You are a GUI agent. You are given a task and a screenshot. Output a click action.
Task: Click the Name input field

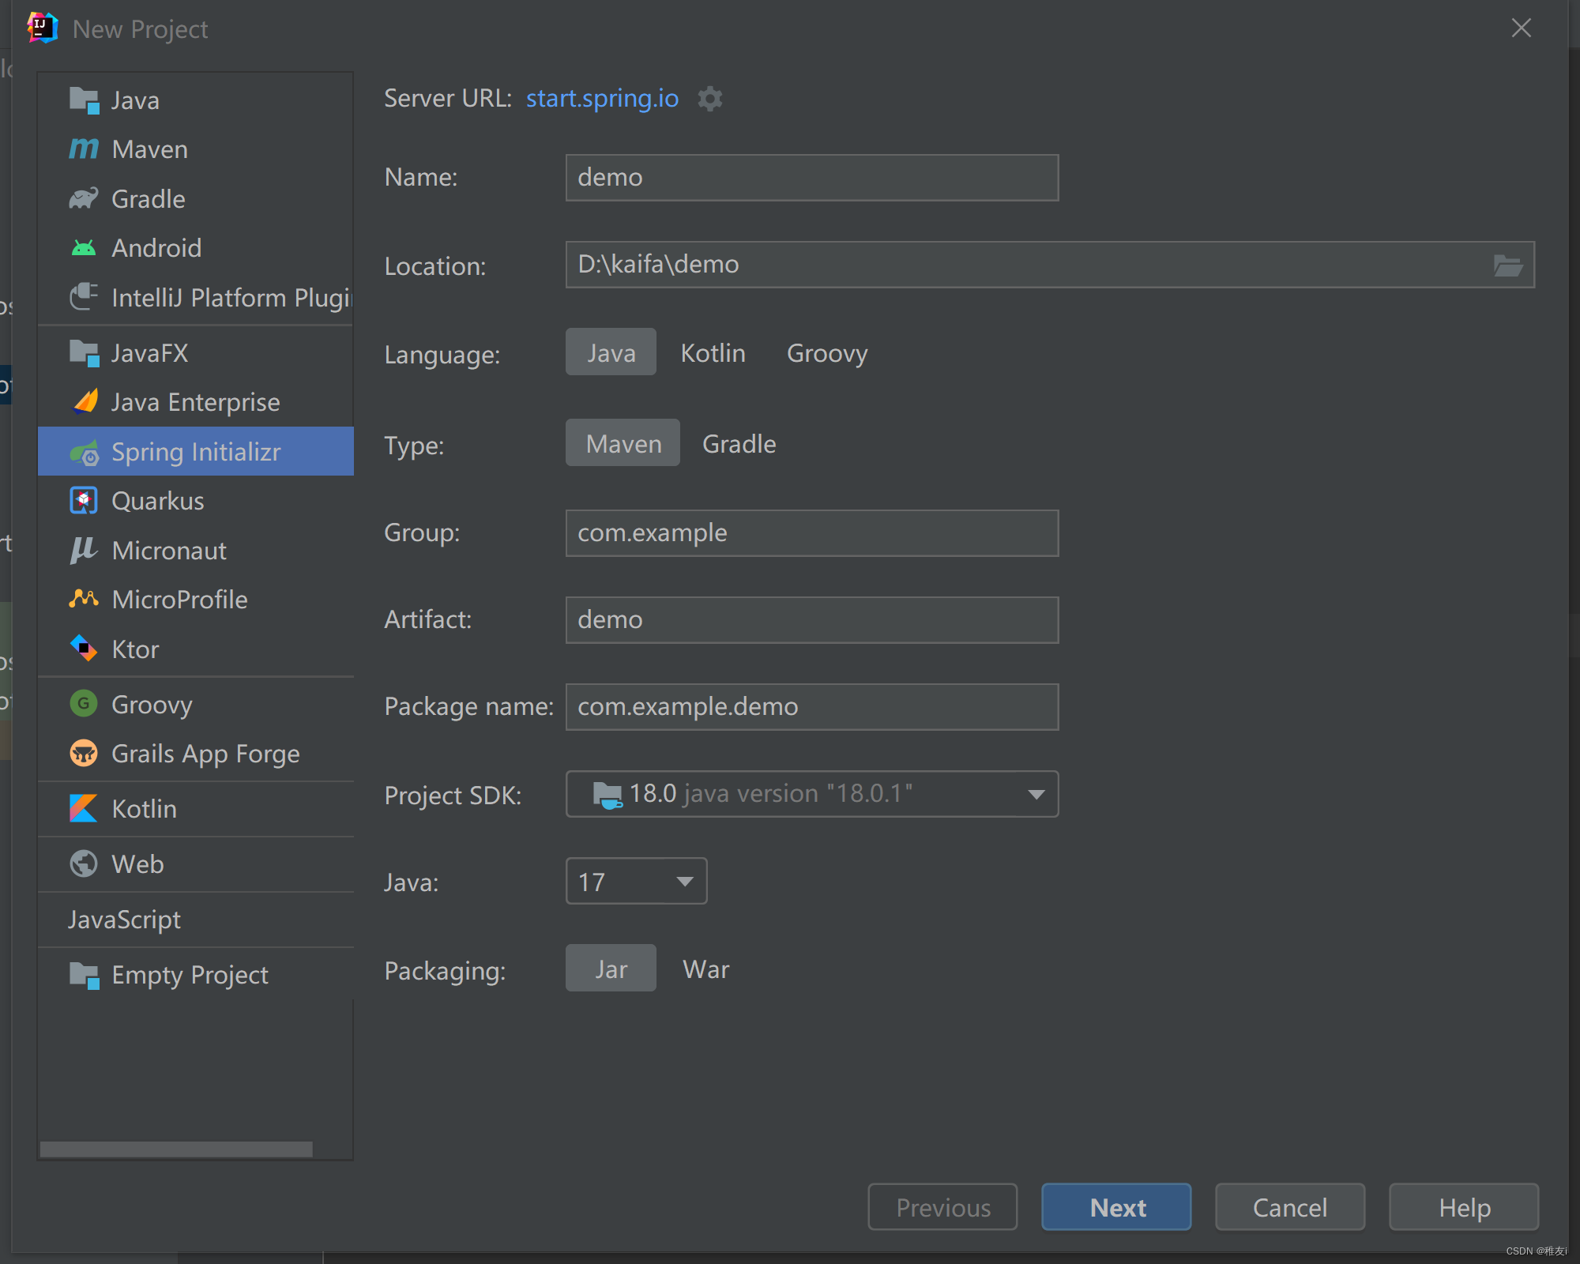point(812,178)
